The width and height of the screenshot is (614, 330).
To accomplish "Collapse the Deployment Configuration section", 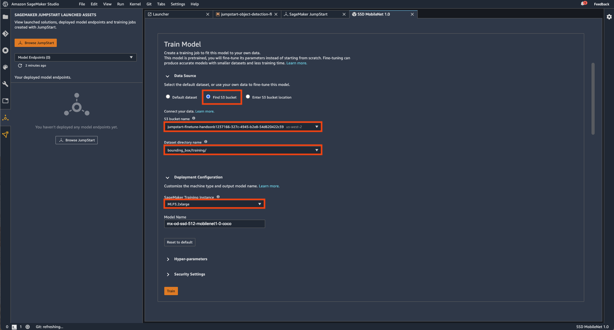I will 167,178.
